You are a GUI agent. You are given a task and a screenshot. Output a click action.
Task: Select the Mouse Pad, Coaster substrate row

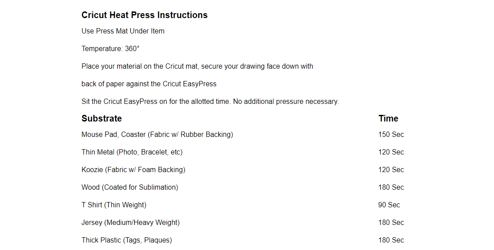pyautogui.click(x=157, y=135)
